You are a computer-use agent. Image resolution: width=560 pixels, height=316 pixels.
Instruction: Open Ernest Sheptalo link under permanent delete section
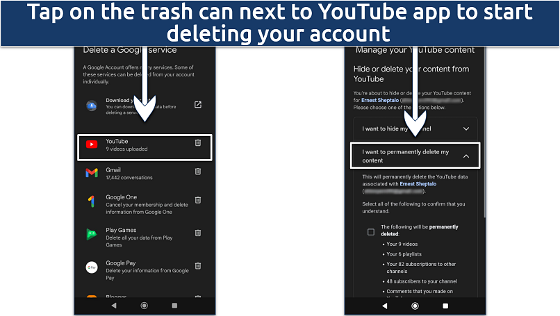point(418,184)
